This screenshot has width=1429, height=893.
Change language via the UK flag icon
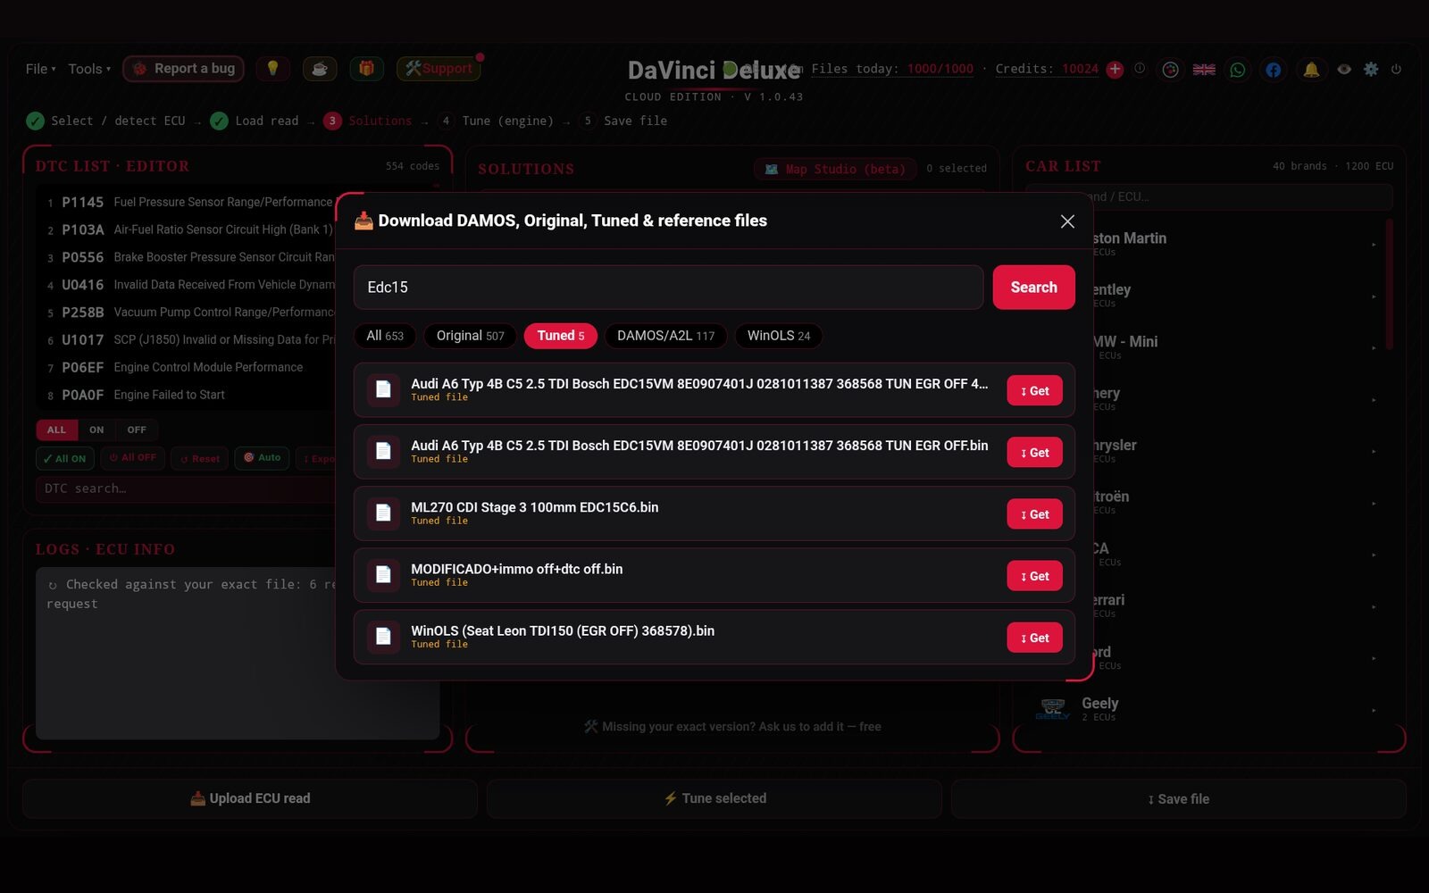[1204, 69]
